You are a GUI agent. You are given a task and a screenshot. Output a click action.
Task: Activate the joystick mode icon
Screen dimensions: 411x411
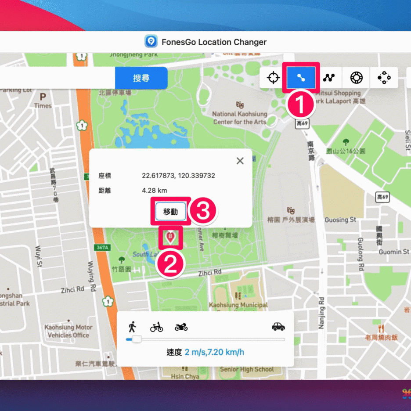click(356, 78)
